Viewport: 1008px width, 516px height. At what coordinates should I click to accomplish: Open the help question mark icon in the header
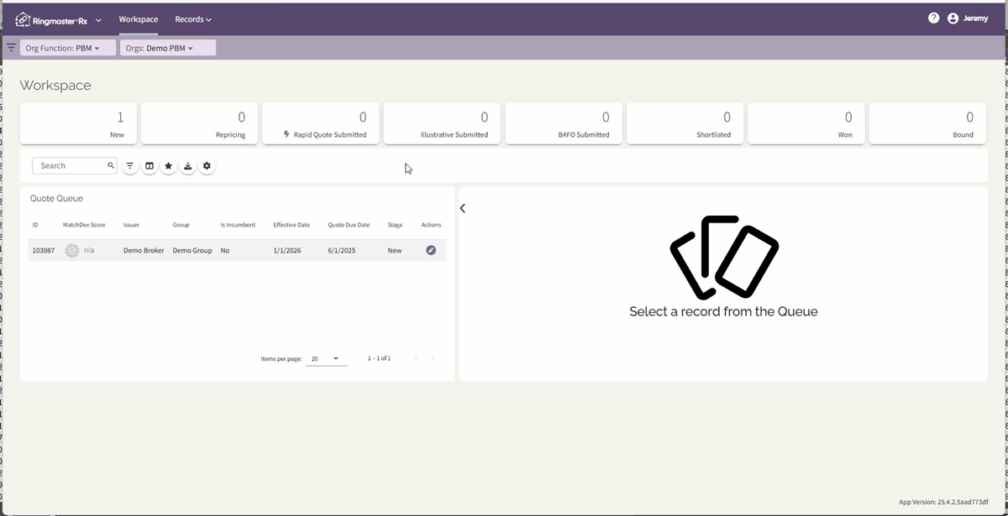point(933,17)
